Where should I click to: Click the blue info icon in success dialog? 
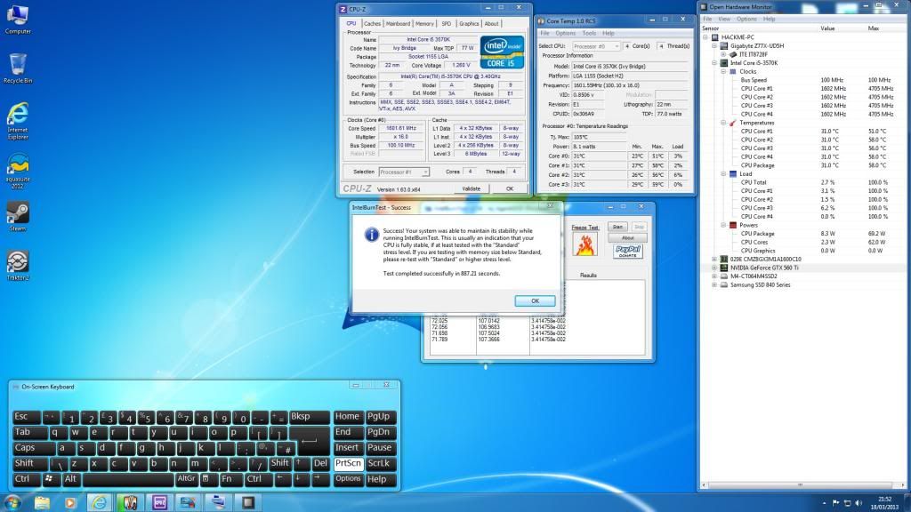(x=372, y=235)
